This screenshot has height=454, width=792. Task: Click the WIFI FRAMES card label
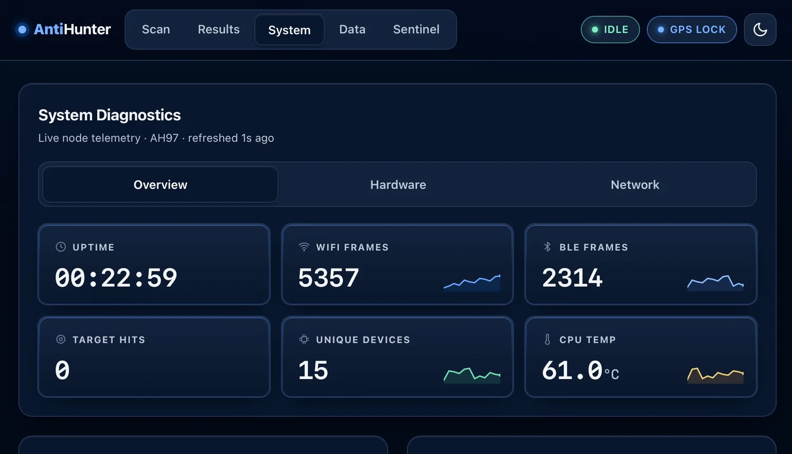click(x=352, y=247)
